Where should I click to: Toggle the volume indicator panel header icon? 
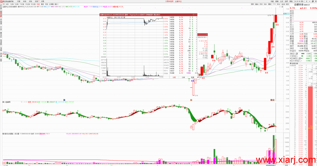pos(3,134)
